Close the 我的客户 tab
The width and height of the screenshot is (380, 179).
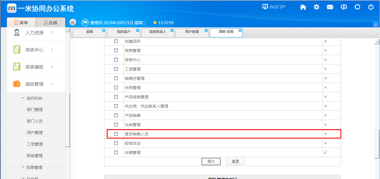[138, 30]
